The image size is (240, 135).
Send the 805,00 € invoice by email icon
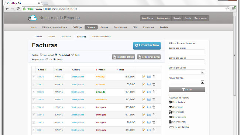point(149,77)
